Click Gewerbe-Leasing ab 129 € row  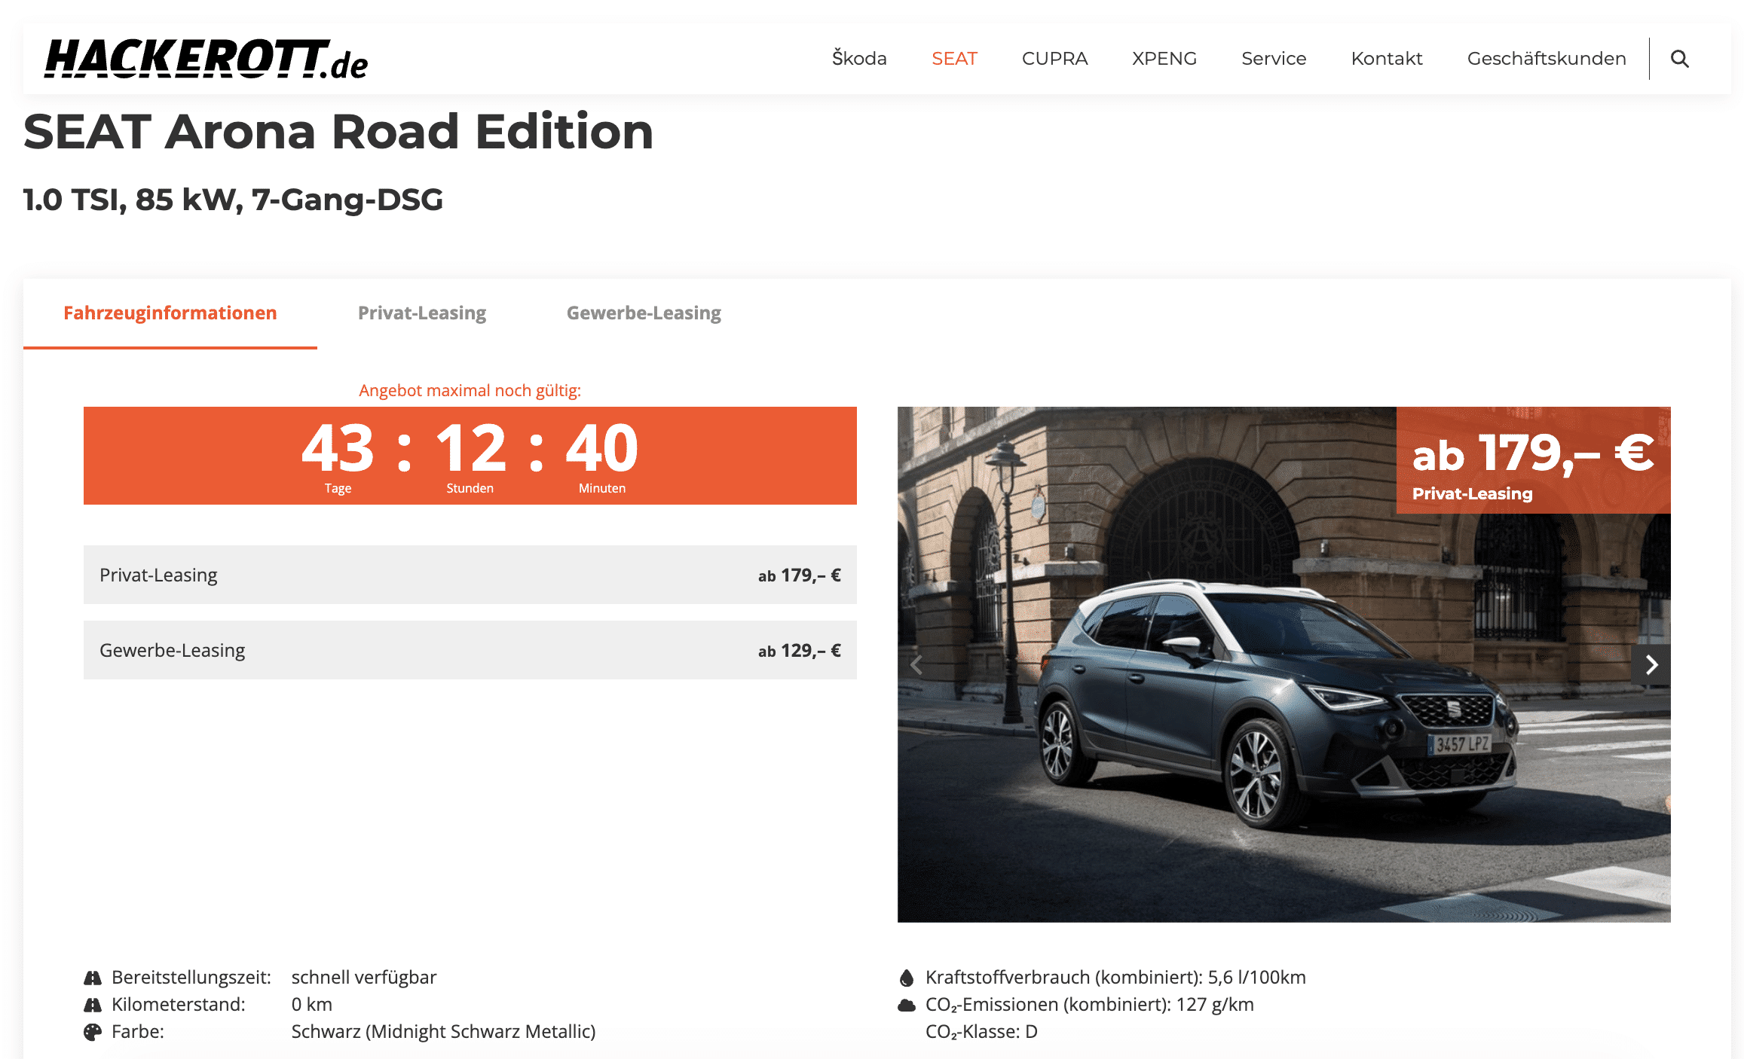tap(470, 650)
